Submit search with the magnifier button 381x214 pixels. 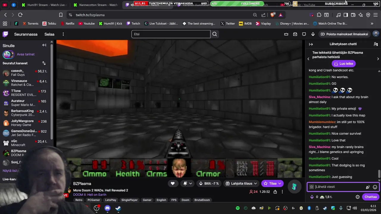[x=215, y=34]
